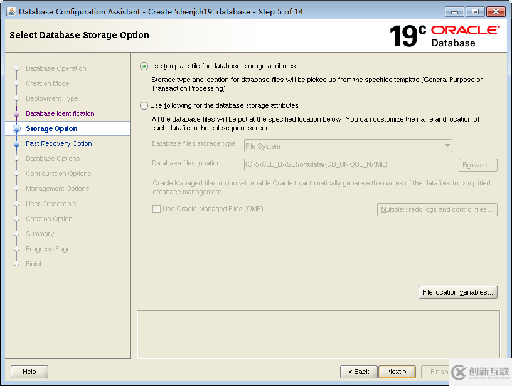
Task: Open Multiplex redo logs and control files
Action: 437,210
